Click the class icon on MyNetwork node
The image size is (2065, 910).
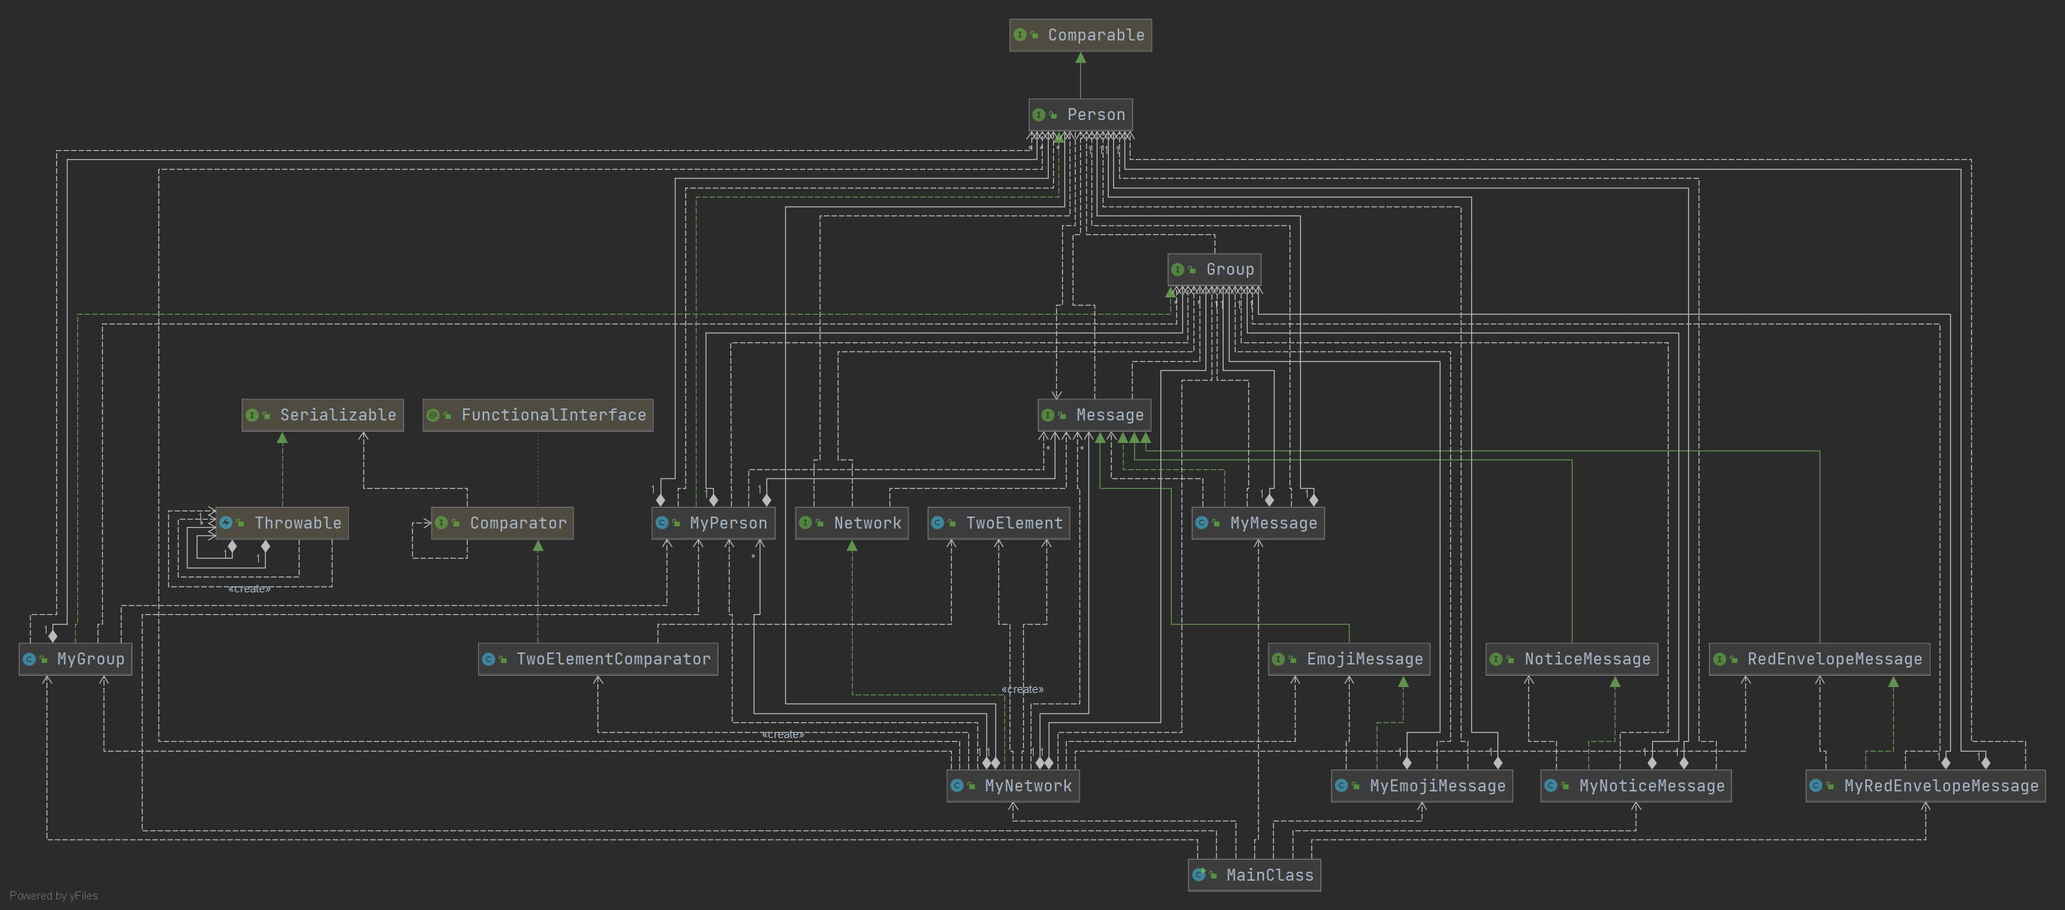point(956,785)
